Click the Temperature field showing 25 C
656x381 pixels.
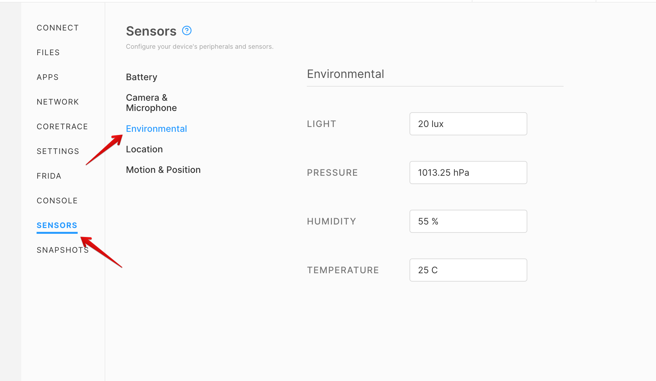pyautogui.click(x=468, y=270)
